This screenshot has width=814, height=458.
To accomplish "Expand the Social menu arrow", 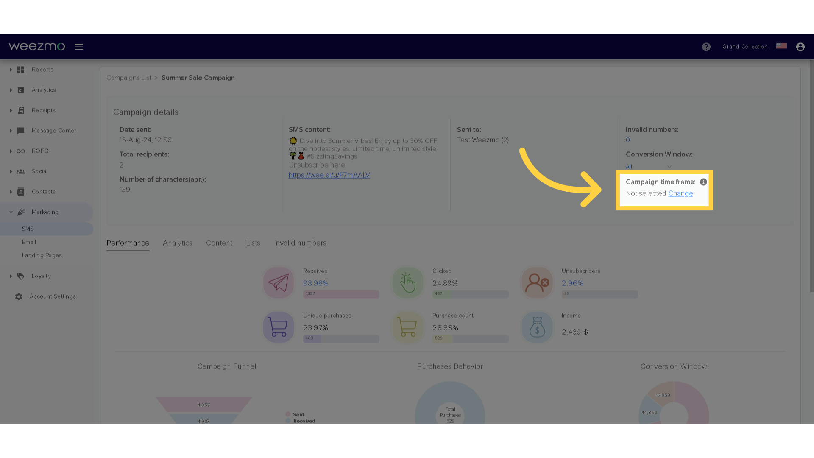I will (x=11, y=171).
